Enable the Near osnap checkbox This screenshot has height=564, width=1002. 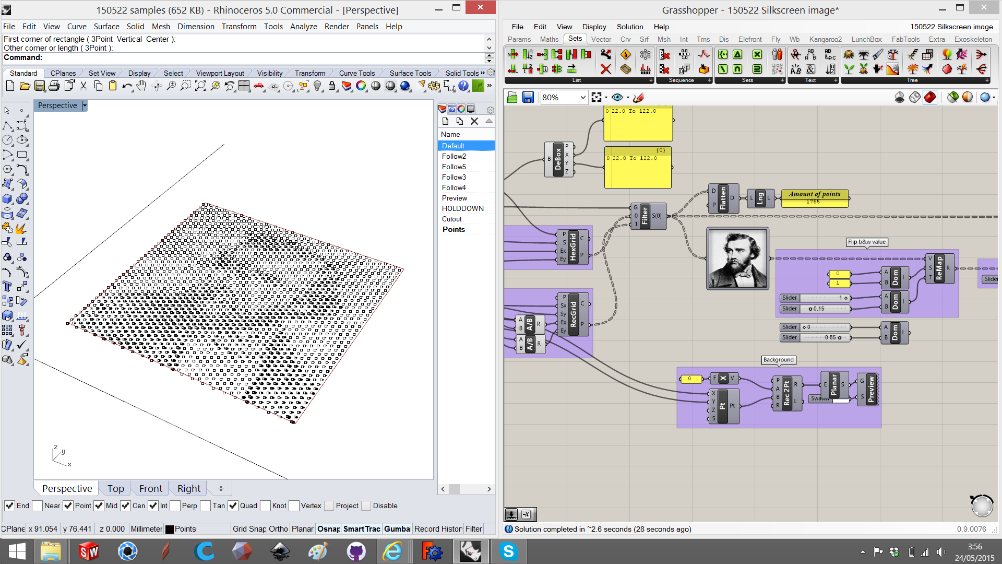pyautogui.click(x=37, y=506)
